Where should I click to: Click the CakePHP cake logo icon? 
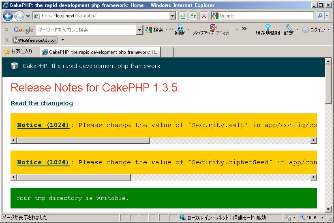pyautogui.click(x=15, y=66)
